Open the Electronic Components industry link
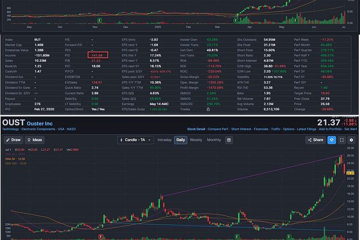Image resolution: width=360 pixels, height=240 pixels. [x=38, y=129]
